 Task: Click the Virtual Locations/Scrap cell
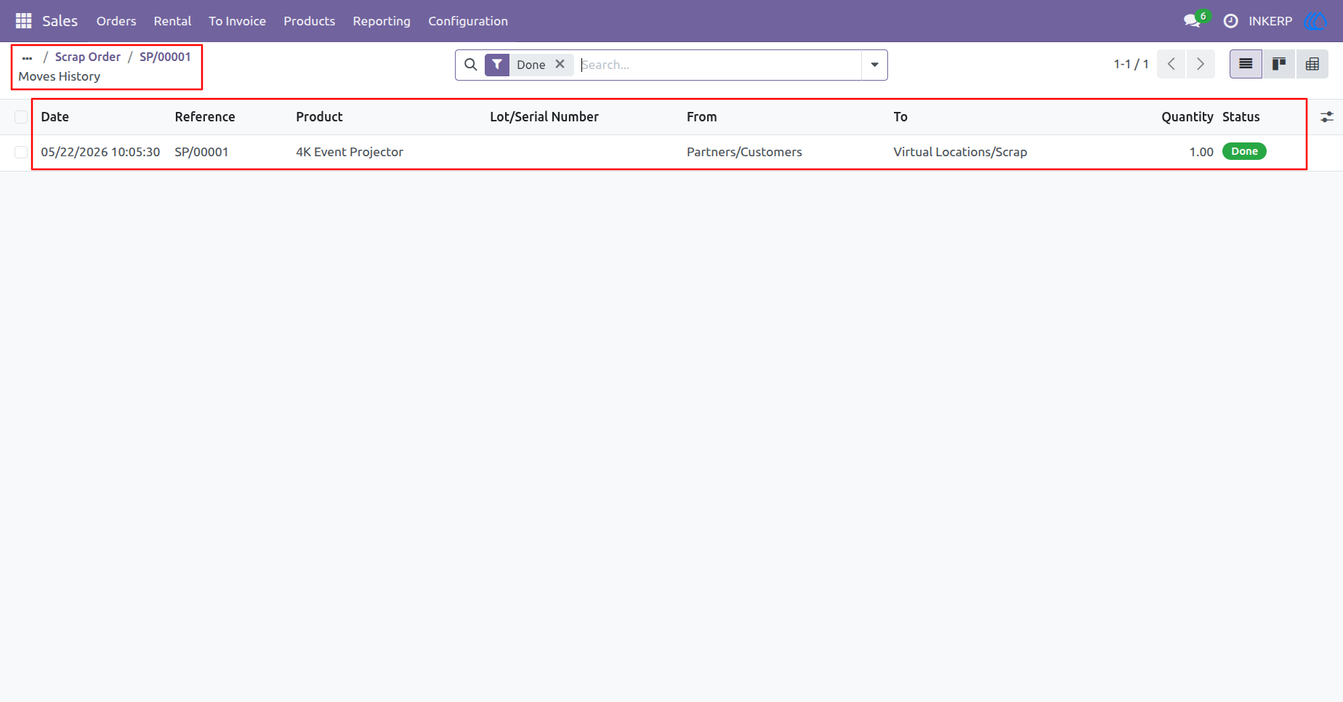coord(960,152)
